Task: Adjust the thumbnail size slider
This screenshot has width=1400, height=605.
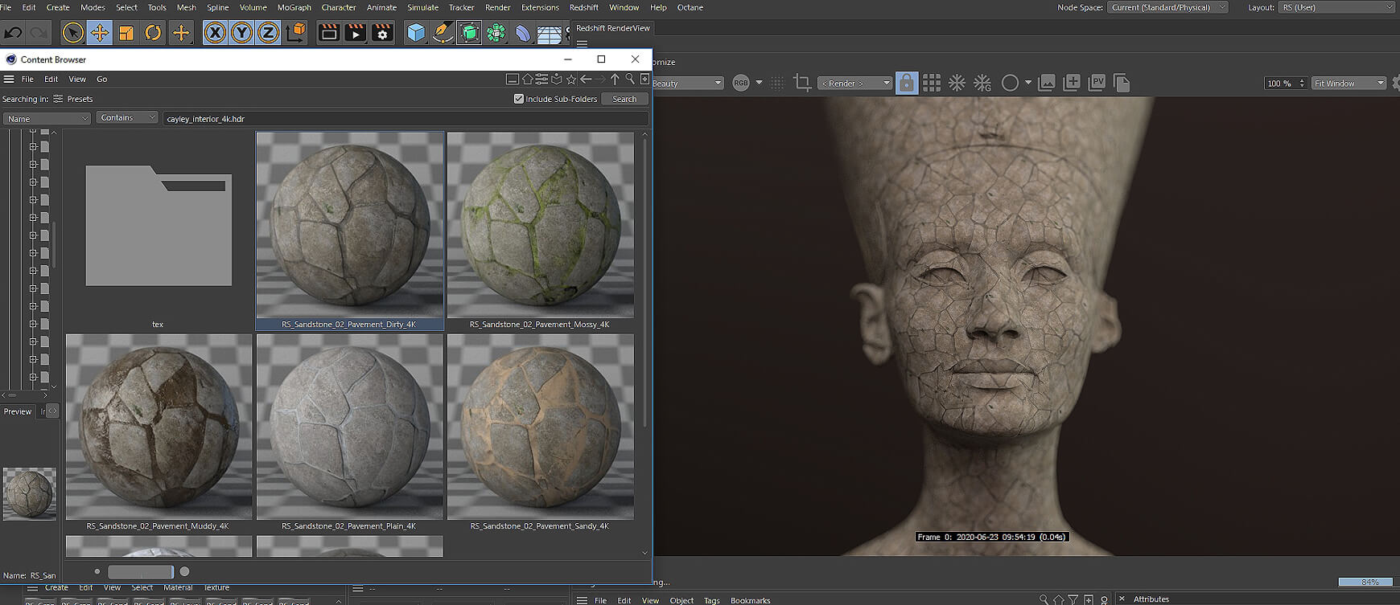Action: (x=141, y=572)
